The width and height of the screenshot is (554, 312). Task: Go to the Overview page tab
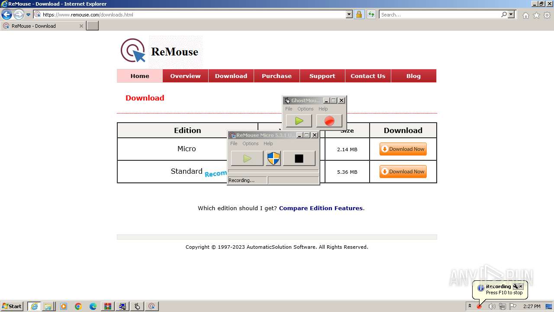(185, 76)
